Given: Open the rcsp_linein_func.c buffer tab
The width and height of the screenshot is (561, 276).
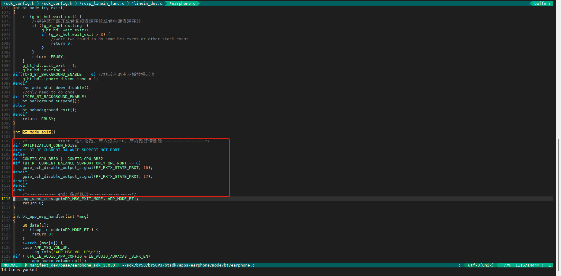Looking at the screenshot, I should pyautogui.click(x=102, y=3).
